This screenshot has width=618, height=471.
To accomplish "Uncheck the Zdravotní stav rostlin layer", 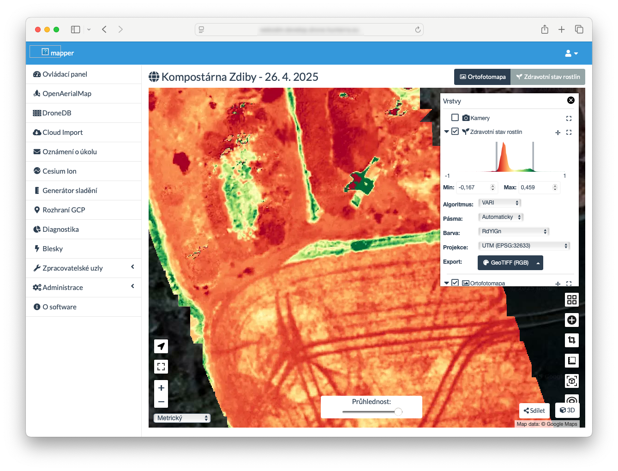I will tap(455, 132).
